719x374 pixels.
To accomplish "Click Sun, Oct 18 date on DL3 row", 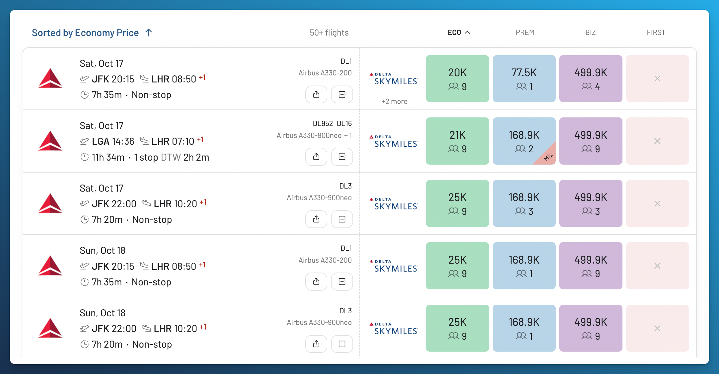I will click(102, 313).
